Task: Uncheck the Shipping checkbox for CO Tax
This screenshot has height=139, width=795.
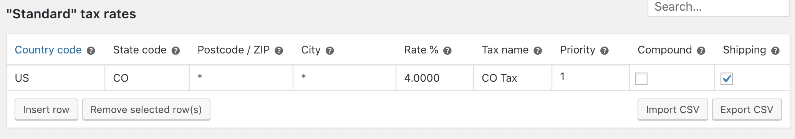Action: [727, 79]
